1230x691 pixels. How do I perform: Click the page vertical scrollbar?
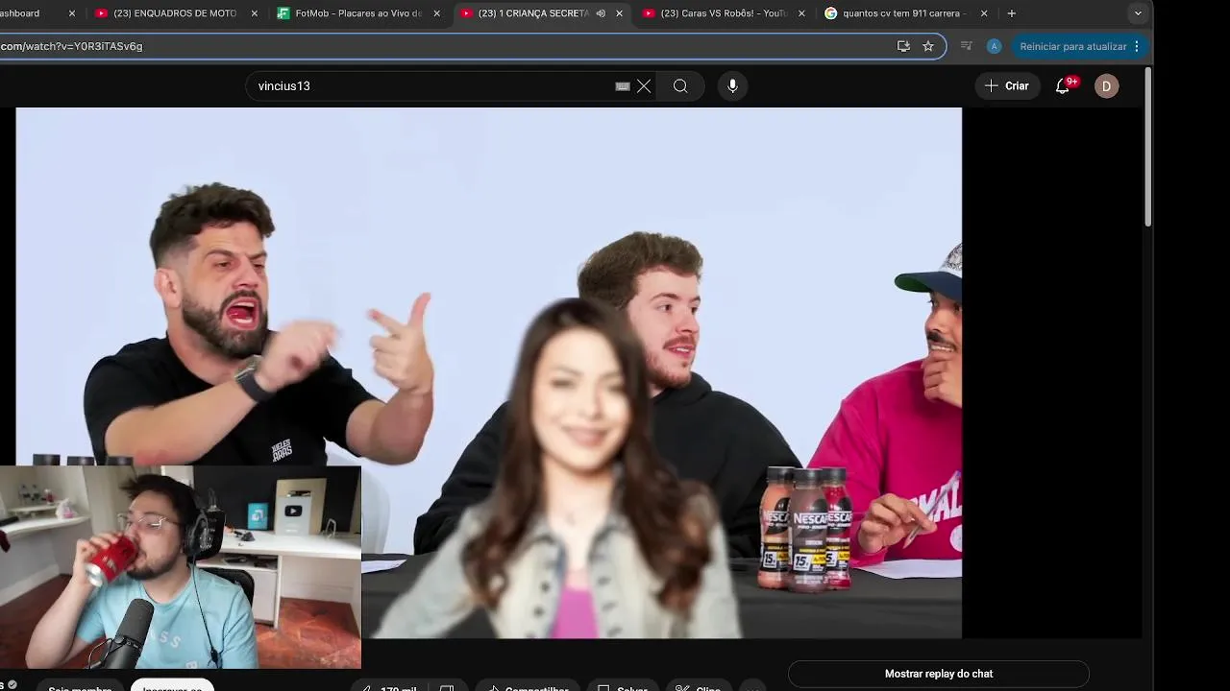1147,149
